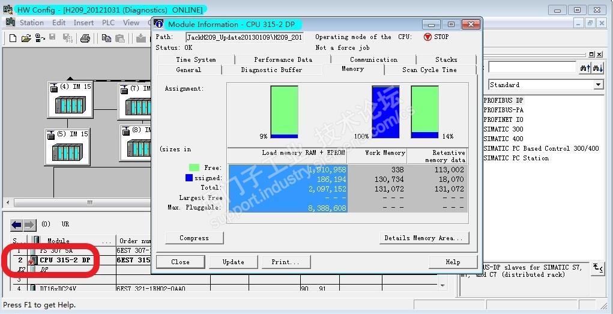Open the Standard catalog profile dropdown
This screenshot has width=613, height=314.
599,85
